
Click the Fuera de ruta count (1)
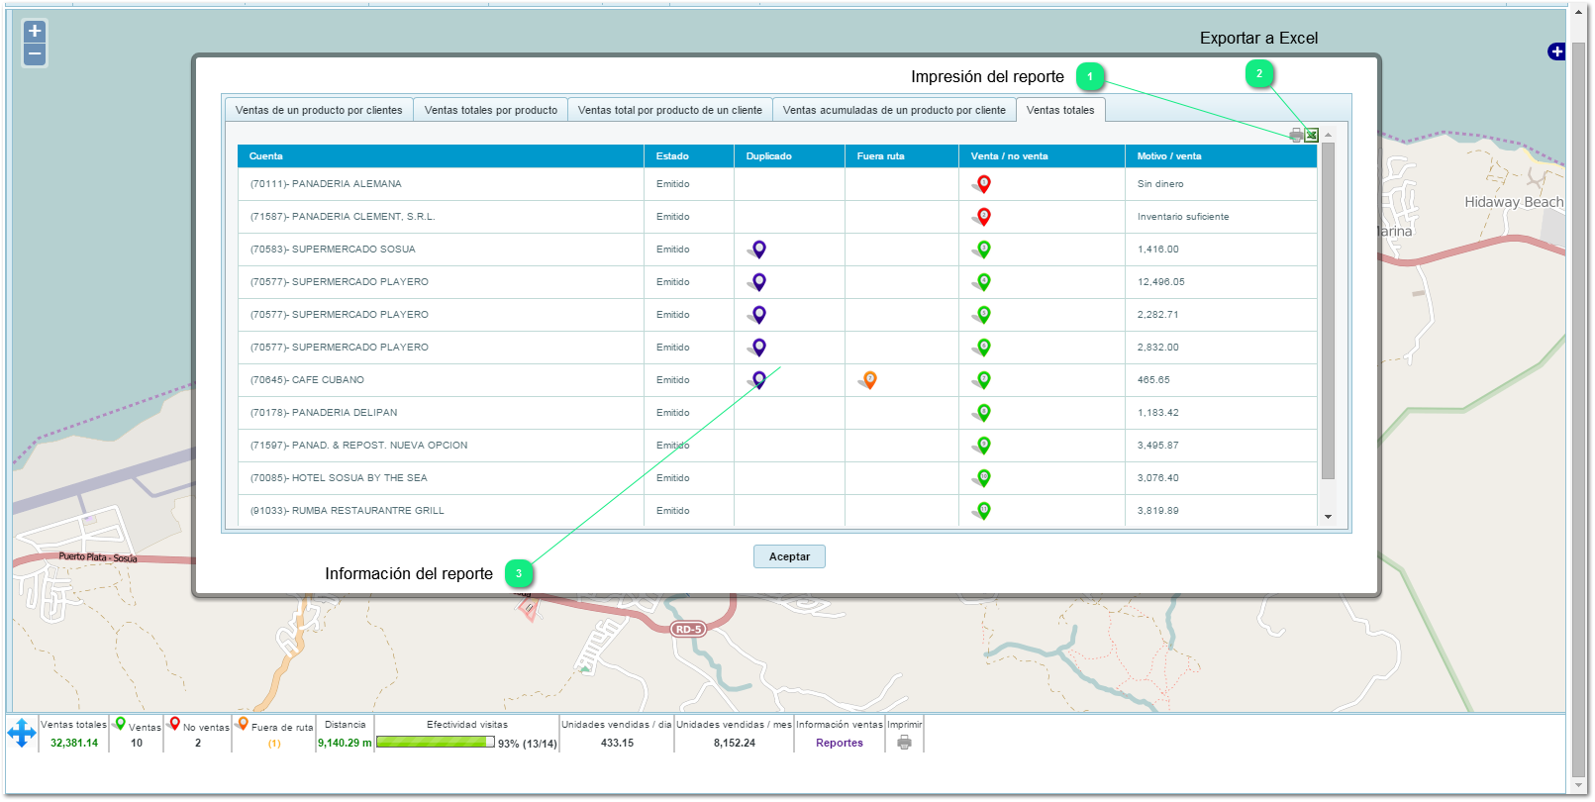pos(274,744)
